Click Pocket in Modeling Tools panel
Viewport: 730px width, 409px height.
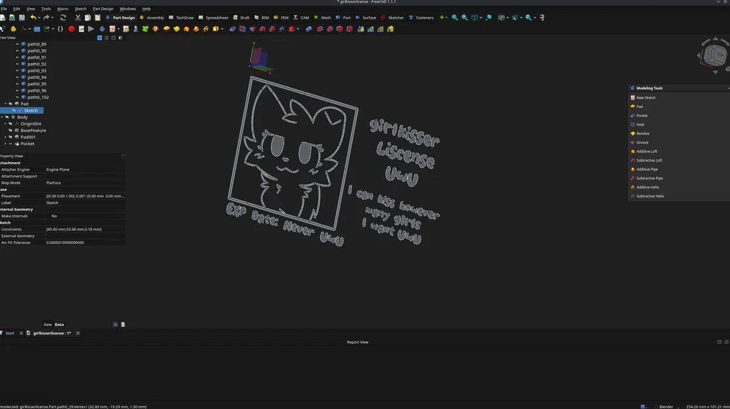click(x=642, y=115)
